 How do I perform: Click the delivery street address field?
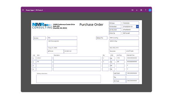point(124,43)
